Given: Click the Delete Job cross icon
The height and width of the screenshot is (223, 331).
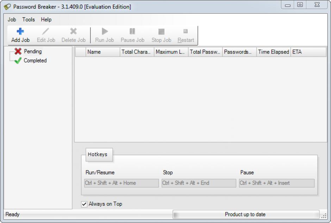Looking at the screenshot, I should click(73, 31).
